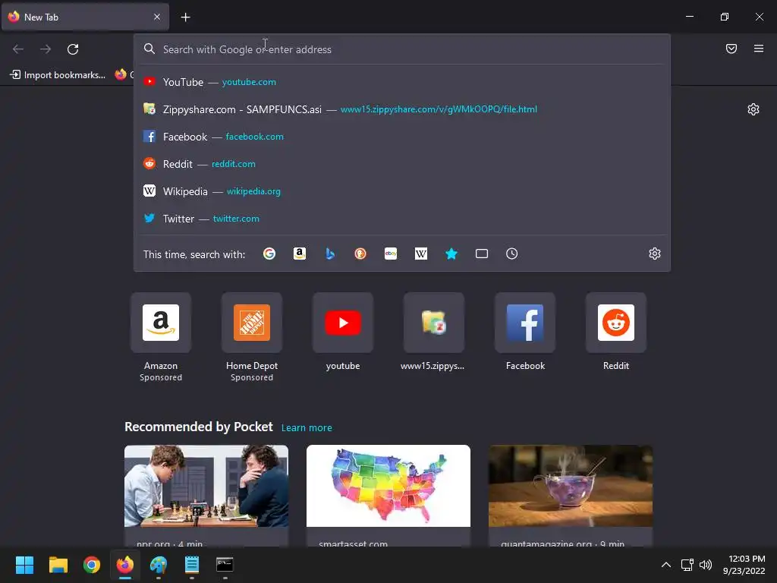Open npr.org chess players story card
Image resolution: width=777 pixels, height=583 pixels.
click(x=206, y=496)
